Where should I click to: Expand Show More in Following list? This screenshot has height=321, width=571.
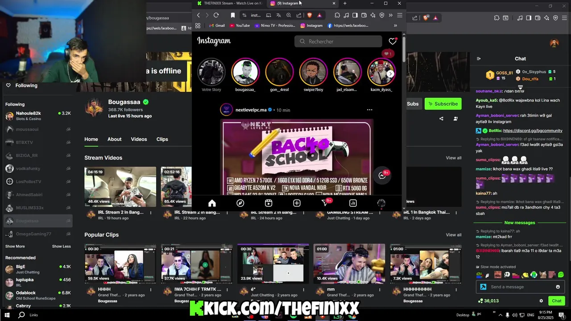coord(15,246)
